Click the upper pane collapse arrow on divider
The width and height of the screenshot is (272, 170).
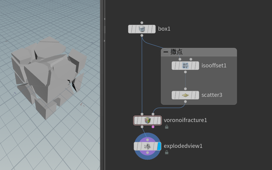click(x=105, y=19)
